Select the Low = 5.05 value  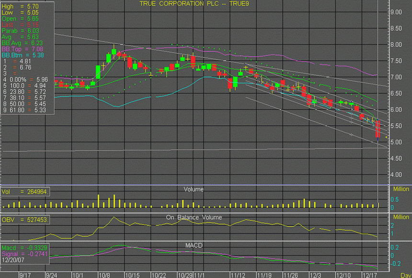[20, 12]
